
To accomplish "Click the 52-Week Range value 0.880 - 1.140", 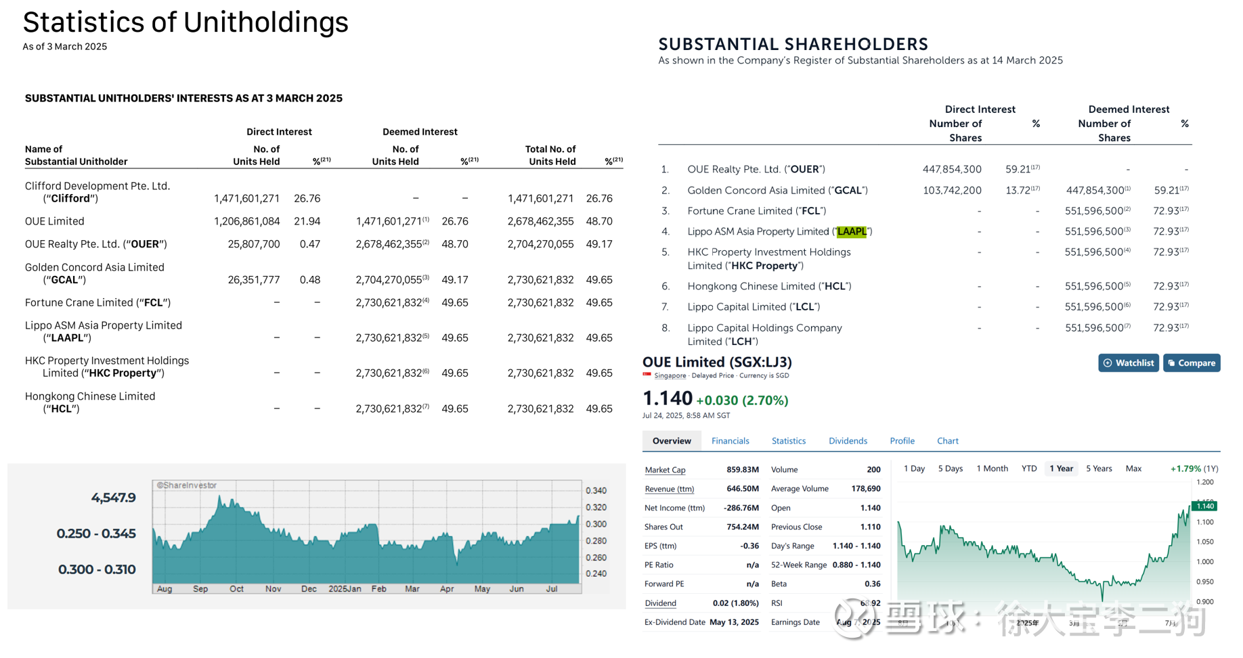I will (x=856, y=565).
